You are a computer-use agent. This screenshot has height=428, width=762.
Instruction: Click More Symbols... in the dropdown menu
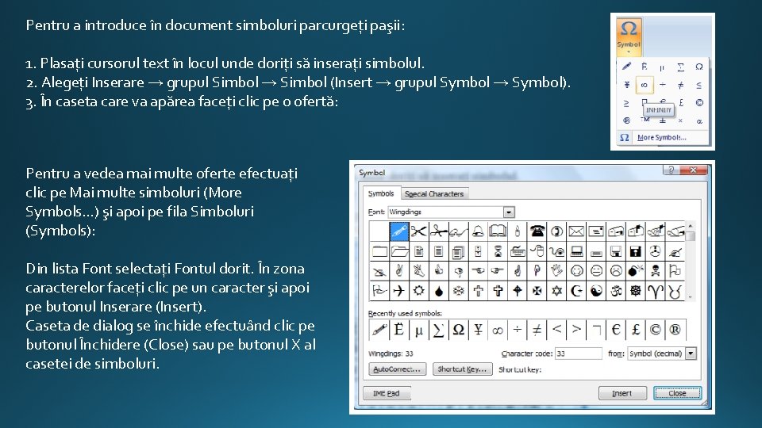click(661, 138)
